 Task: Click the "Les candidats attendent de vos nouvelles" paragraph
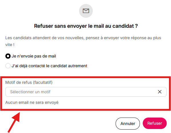83,41
